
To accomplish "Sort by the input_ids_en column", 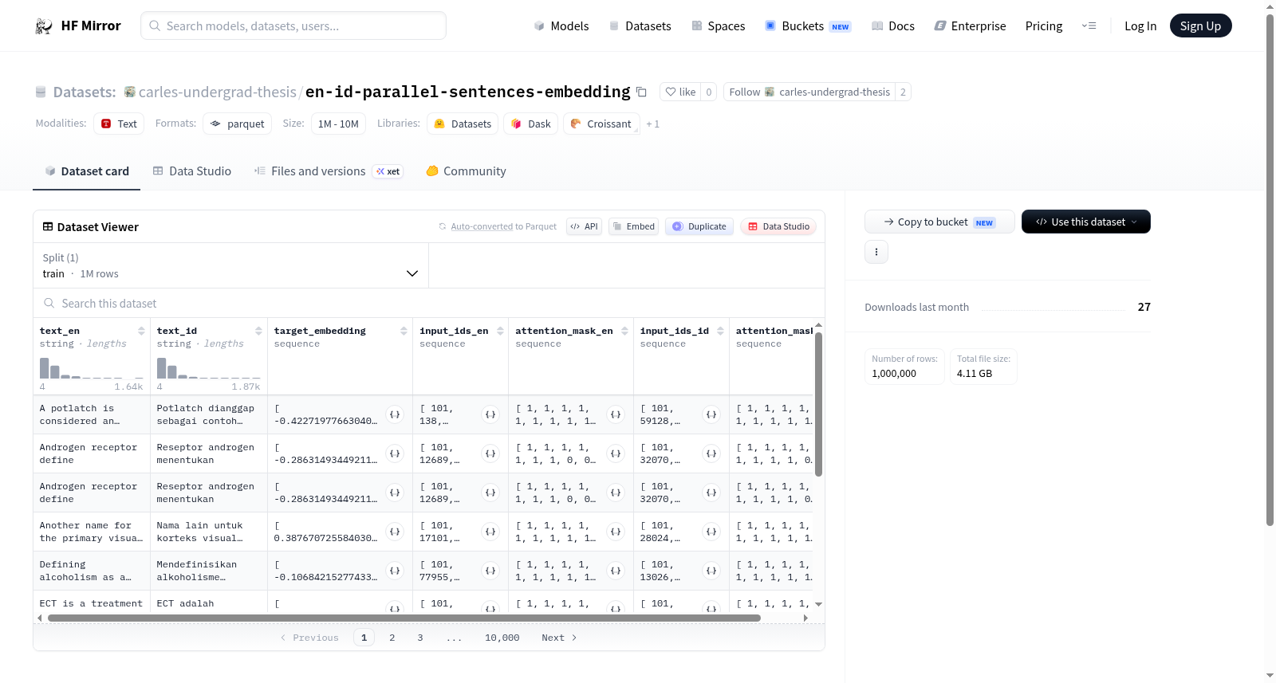I will (500, 331).
